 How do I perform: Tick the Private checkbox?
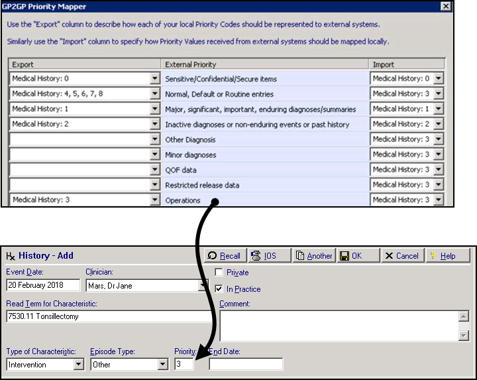pyautogui.click(x=219, y=273)
